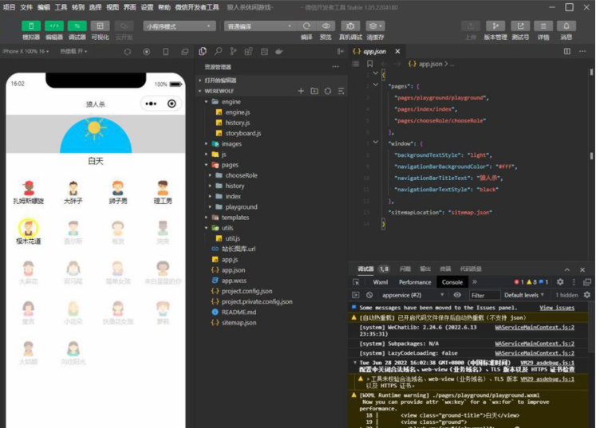This screenshot has height=428, width=604.
Task: Click the 预览 preview eye icon
Action: tap(326, 26)
